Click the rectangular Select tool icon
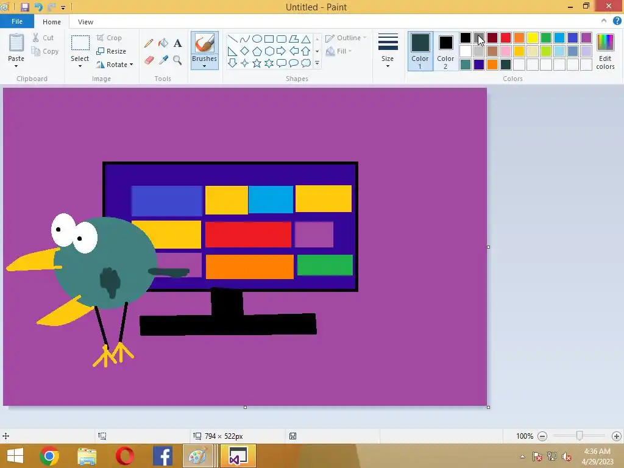Screen dimensions: 624x468 tap(80, 43)
